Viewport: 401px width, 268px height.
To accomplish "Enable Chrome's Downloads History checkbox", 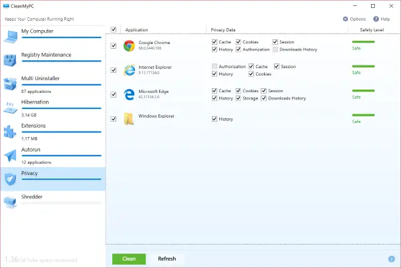I will tap(275, 49).
